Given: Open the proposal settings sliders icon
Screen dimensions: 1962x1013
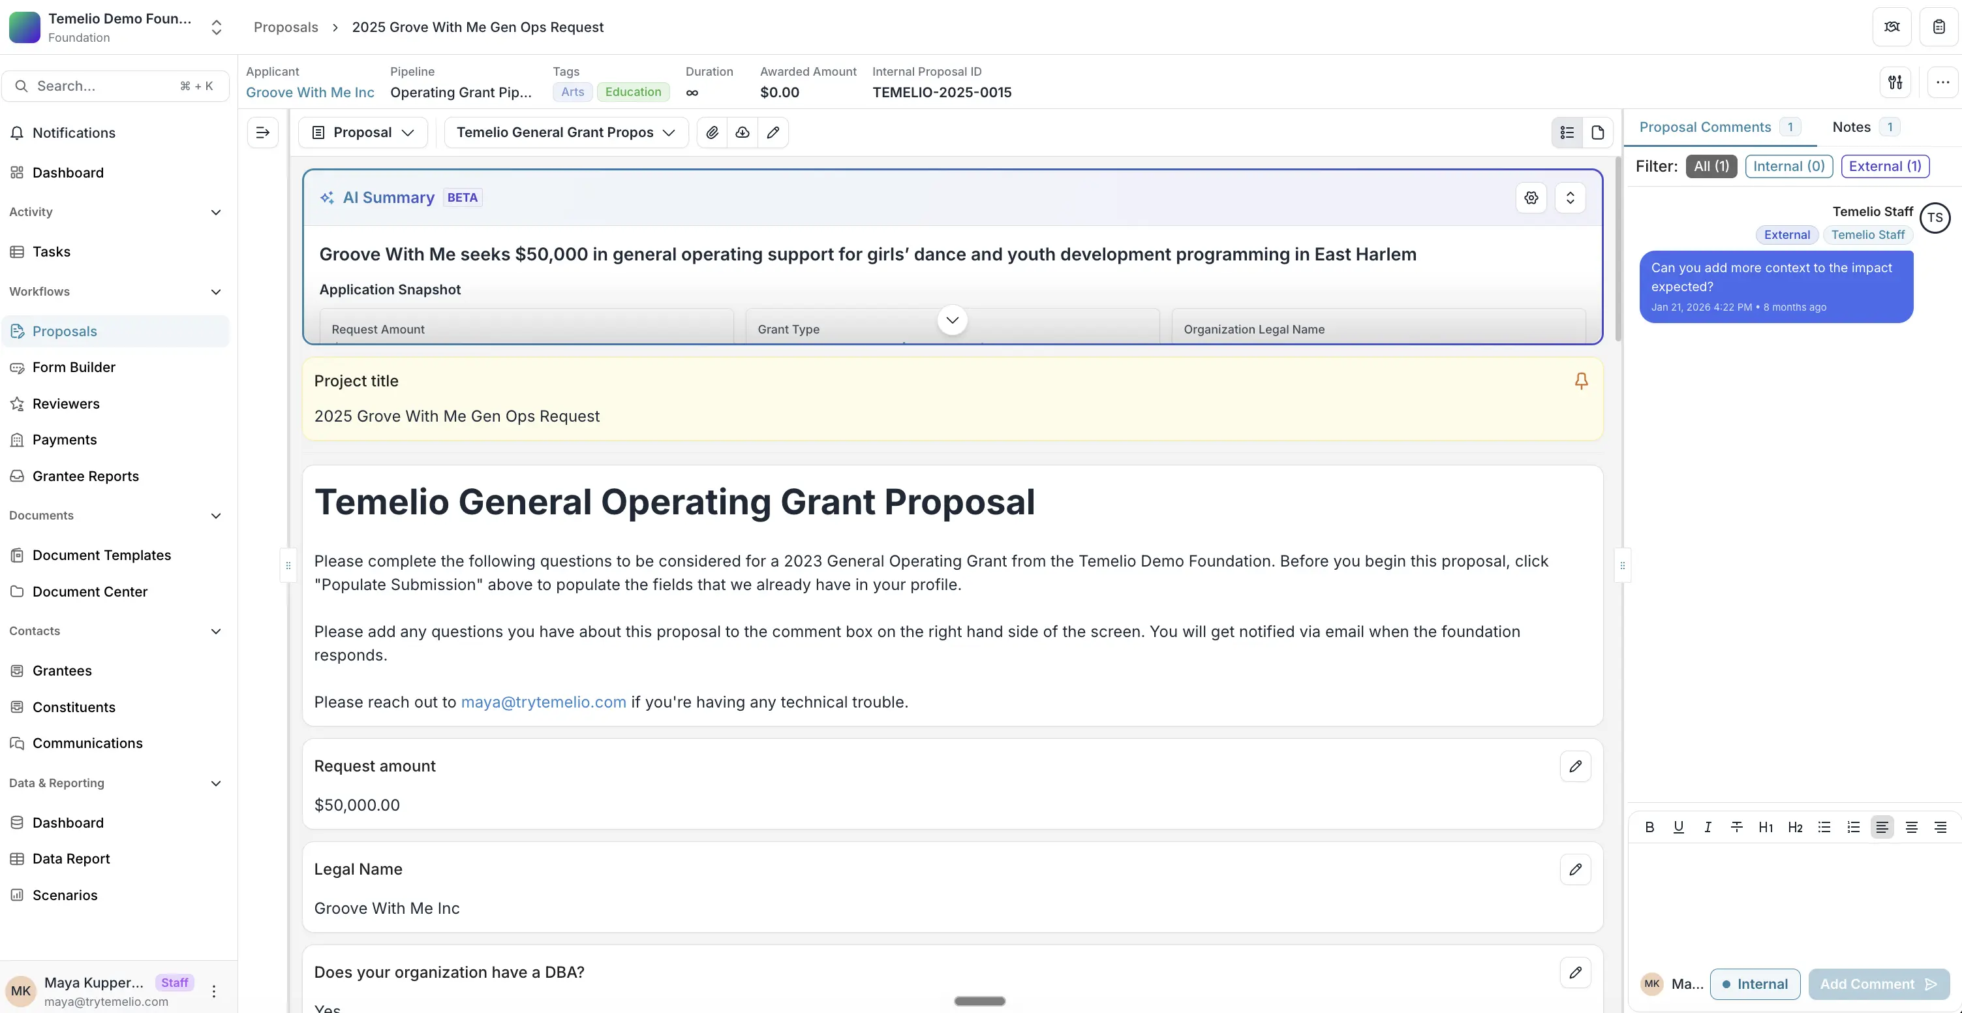Looking at the screenshot, I should (x=1895, y=82).
